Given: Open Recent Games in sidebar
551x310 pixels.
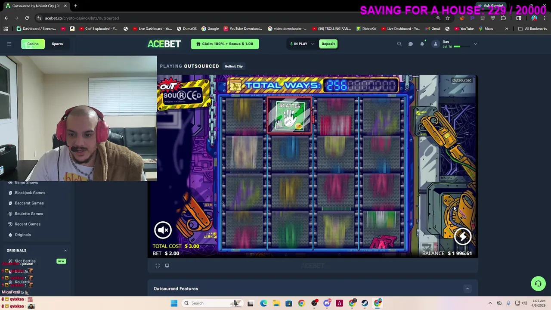Looking at the screenshot, I should [x=28, y=224].
